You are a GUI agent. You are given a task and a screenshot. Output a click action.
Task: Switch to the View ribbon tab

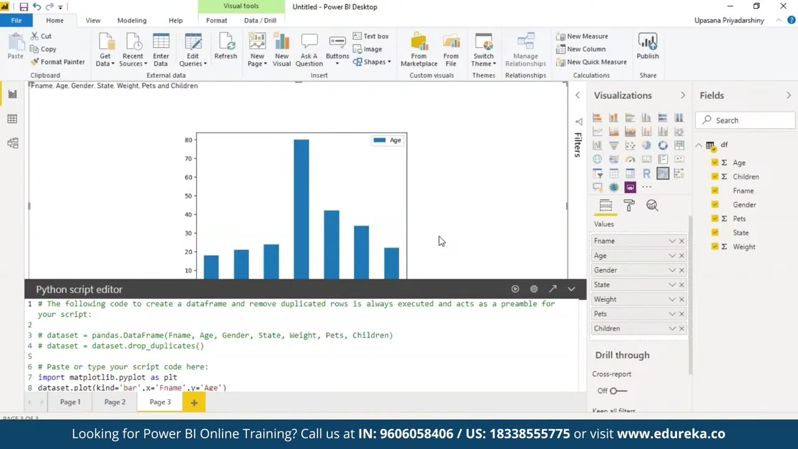(x=93, y=21)
